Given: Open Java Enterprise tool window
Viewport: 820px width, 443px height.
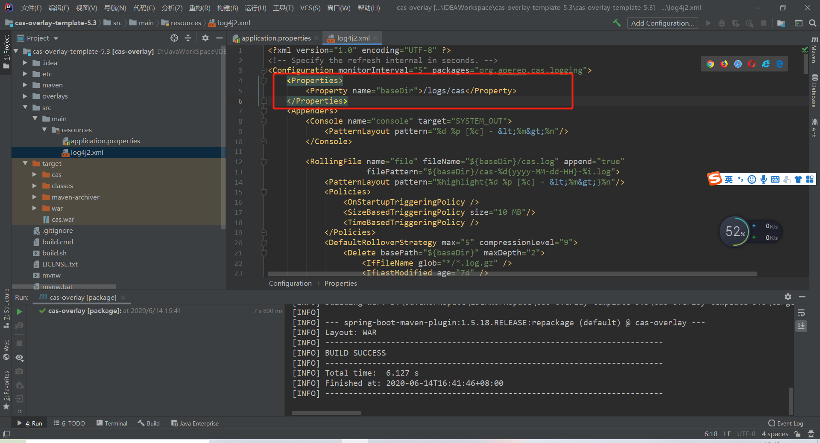Looking at the screenshot, I should click(195, 423).
